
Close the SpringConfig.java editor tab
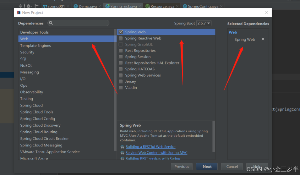[221, 6]
